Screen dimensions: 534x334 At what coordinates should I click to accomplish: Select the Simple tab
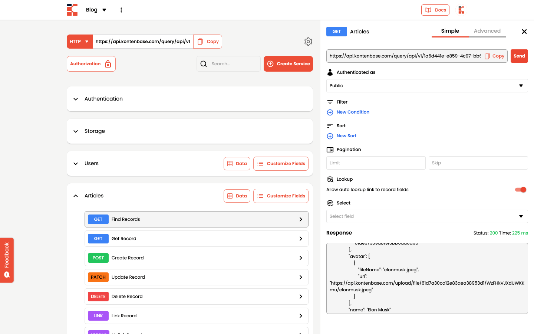(450, 31)
